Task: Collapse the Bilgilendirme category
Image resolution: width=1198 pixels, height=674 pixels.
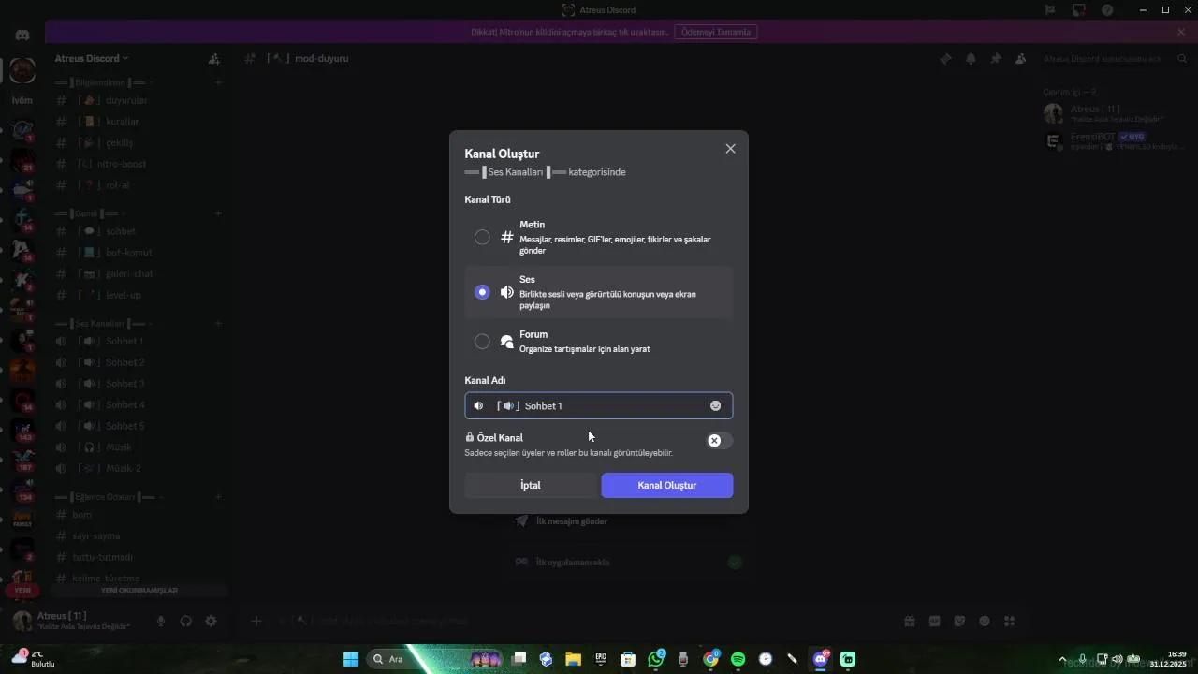Action: pyautogui.click(x=103, y=82)
